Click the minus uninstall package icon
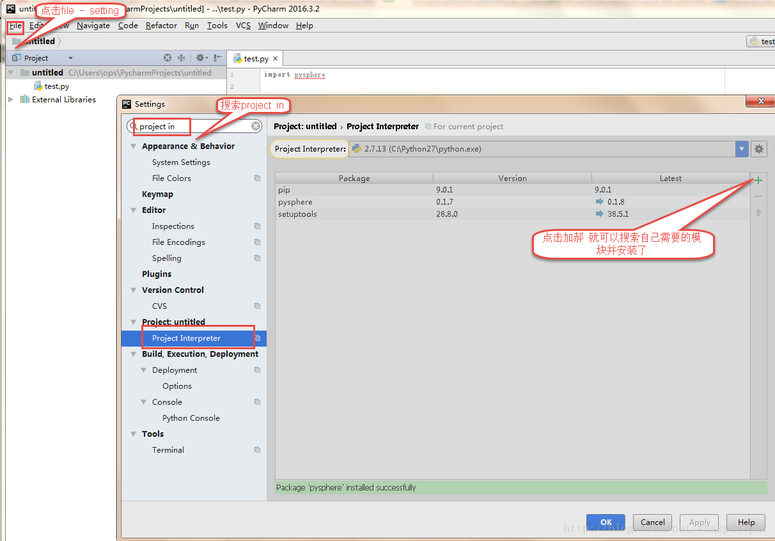The image size is (775, 541). pos(758,196)
